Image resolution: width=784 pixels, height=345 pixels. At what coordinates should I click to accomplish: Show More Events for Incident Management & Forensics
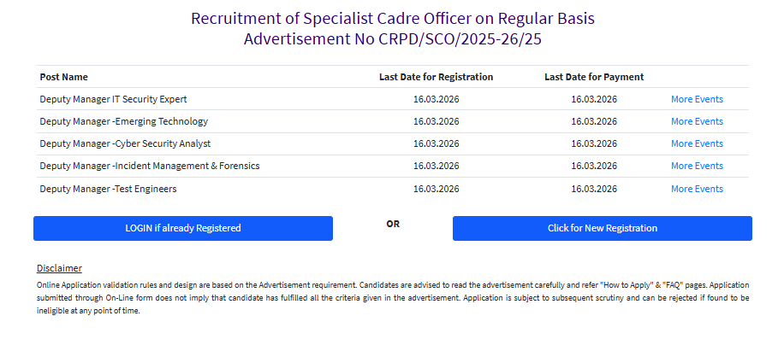[x=697, y=166]
